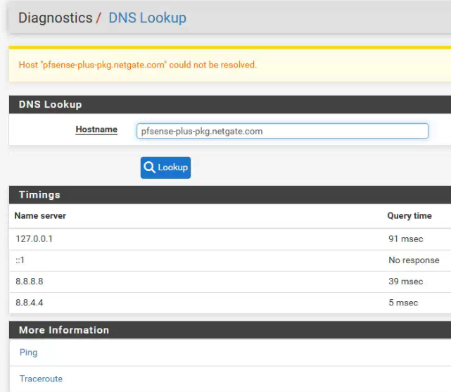Screen dimensions: 451x392
Task: Click the magnifier icon on Lookup button
Action: pyautogui.click(x=149, y=167)
